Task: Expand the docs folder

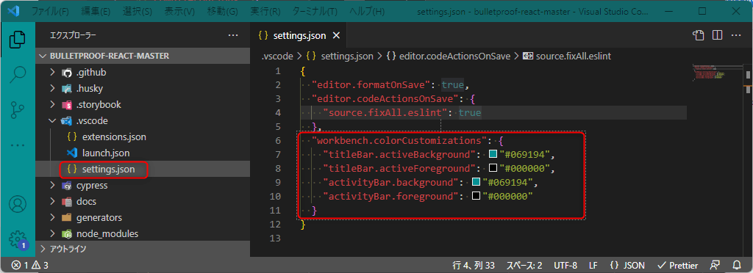Action: coord(142,202)
